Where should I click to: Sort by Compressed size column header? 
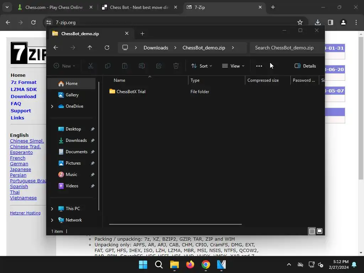[263, 80]
